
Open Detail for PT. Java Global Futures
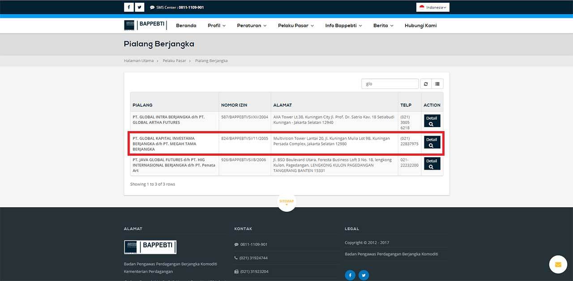point(432,164)
